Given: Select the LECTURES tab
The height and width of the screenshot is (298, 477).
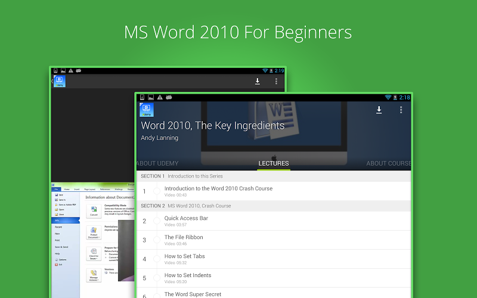Looking at the screenshot, I should tap(274, 163).
